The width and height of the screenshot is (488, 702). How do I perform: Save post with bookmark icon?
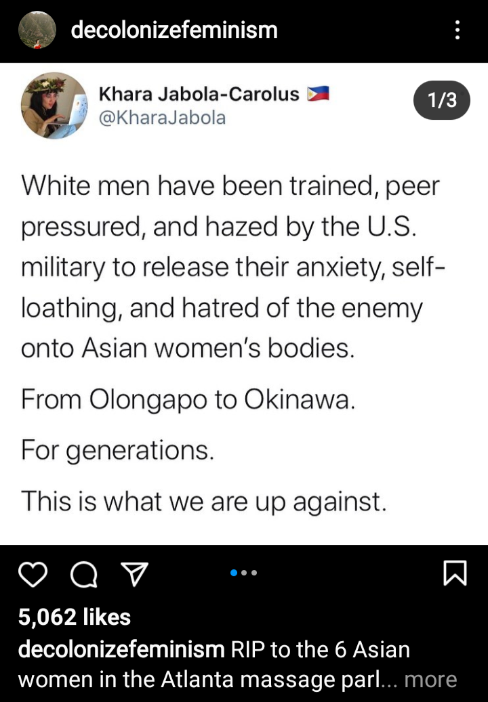(x=455, y=573)
